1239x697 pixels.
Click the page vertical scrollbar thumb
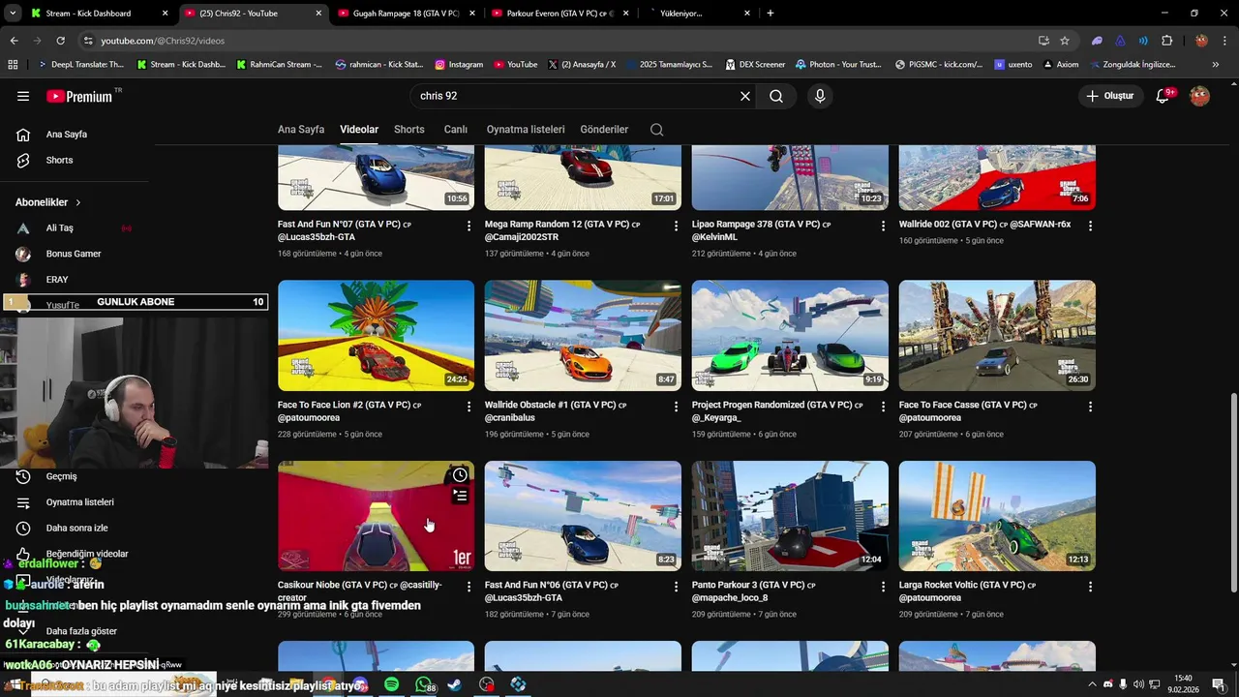point(1232,492)
